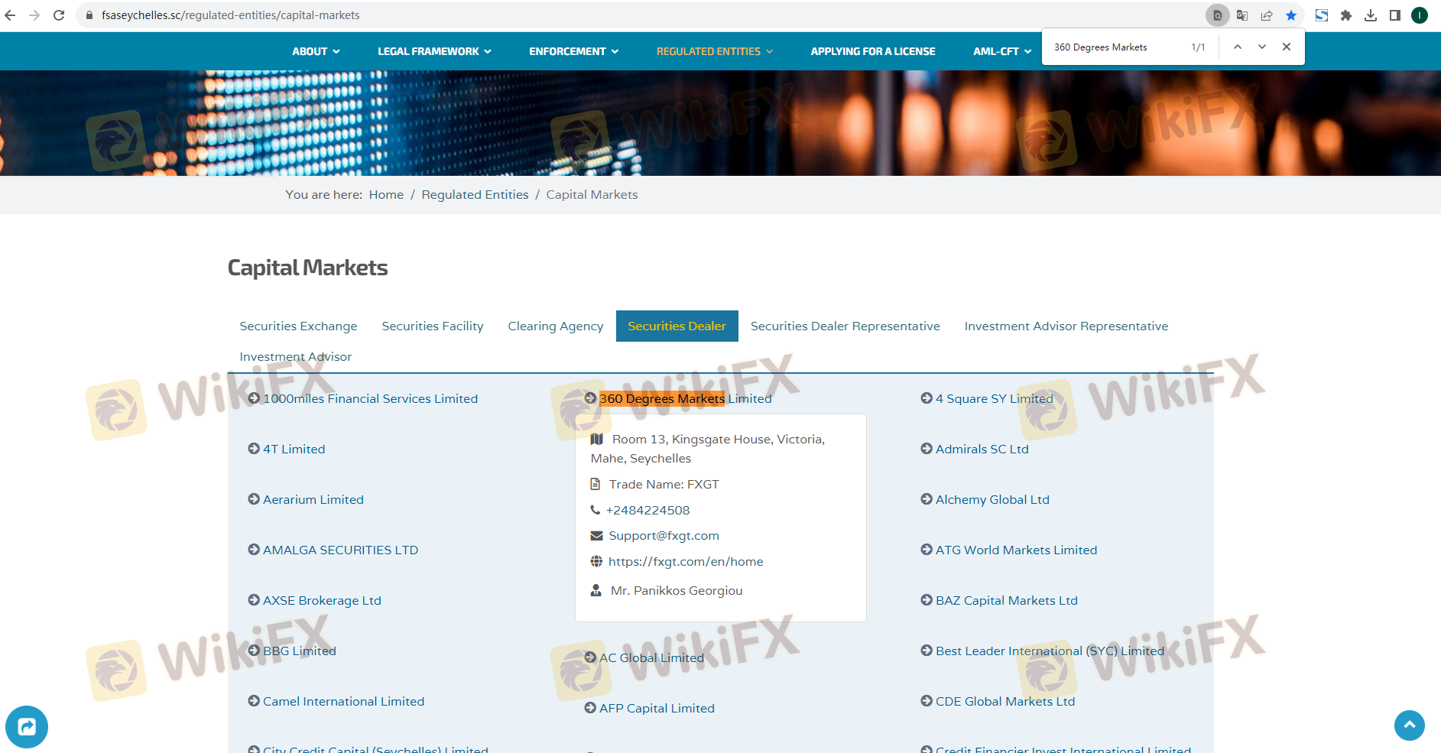The height and width of the screenshot is (753, 1441).
Task: Click the bookmark star icon
Action: [1291, 15]
